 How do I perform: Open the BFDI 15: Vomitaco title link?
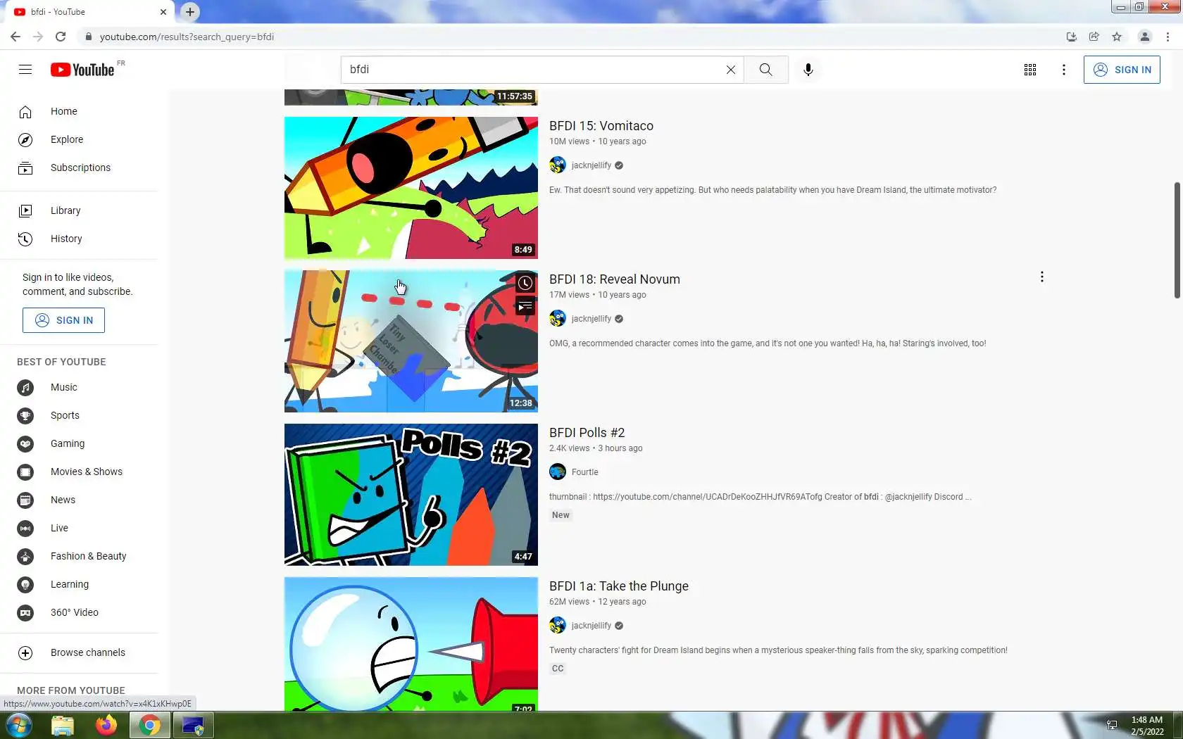(601, 126)
